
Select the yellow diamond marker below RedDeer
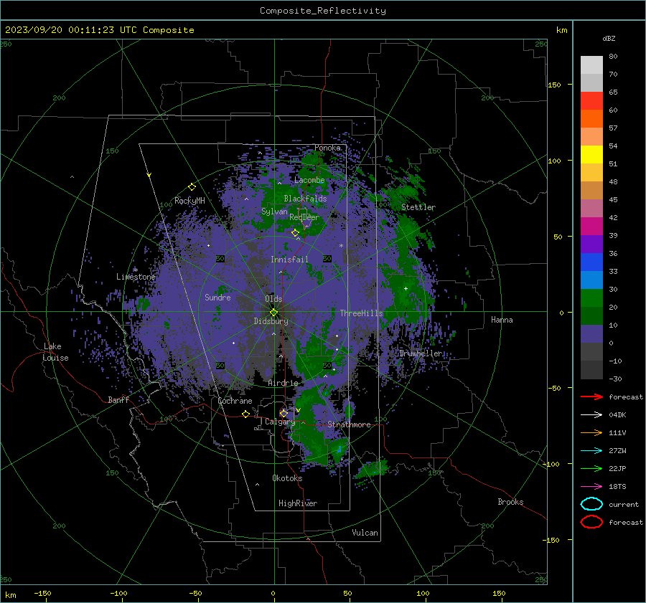click(296, 233)
